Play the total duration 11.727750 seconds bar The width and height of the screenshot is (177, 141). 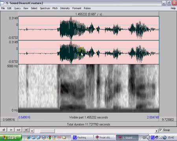click(88, 124)
